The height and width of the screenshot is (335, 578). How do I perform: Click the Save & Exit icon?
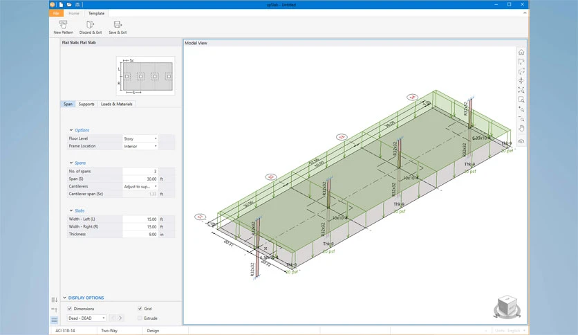tap(118, 25)
